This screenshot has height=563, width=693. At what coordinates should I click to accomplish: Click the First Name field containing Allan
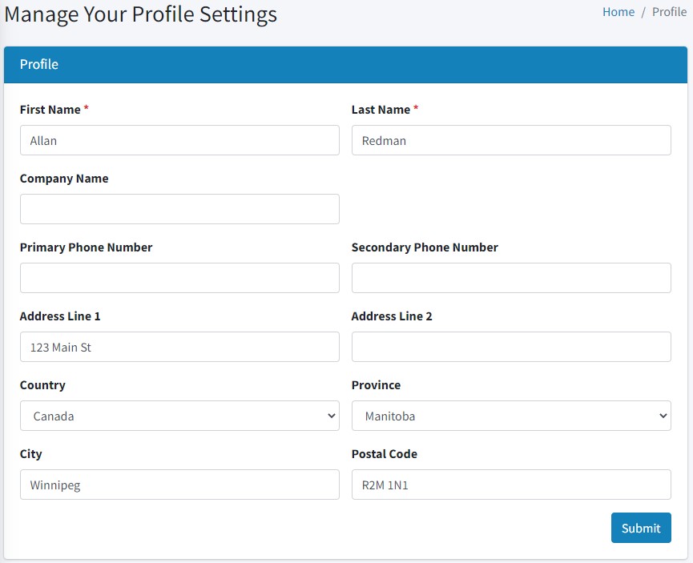click(179, 140)
